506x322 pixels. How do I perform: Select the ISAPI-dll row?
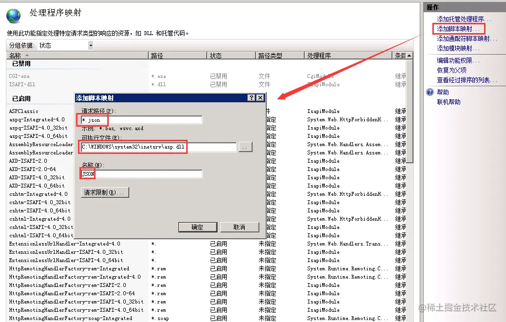(x=207, y=84)
